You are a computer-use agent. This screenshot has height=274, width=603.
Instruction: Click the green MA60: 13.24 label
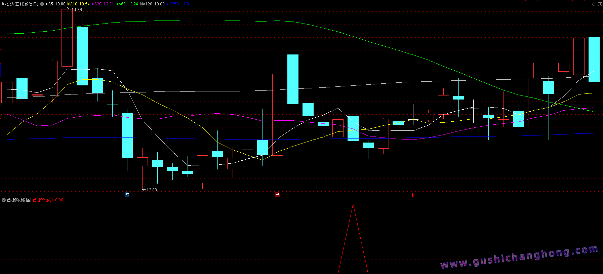click(x=127, y=4)
